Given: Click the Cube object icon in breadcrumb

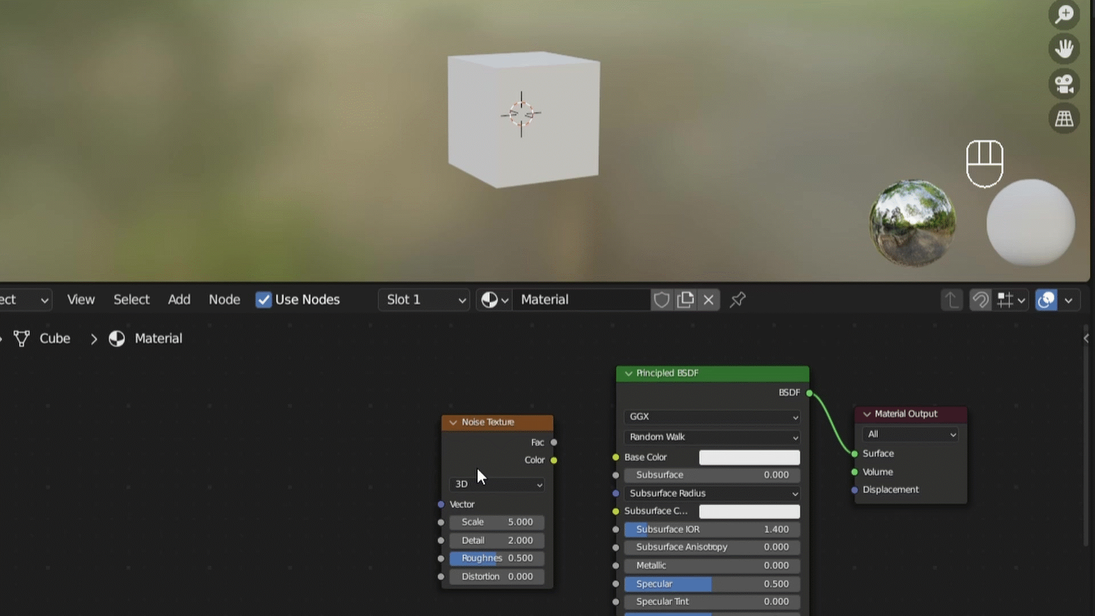Looking at the screenshot, I should [x=22, y=338].
